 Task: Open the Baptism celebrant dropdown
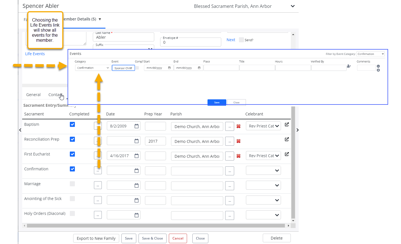click(x=263, y=126)
